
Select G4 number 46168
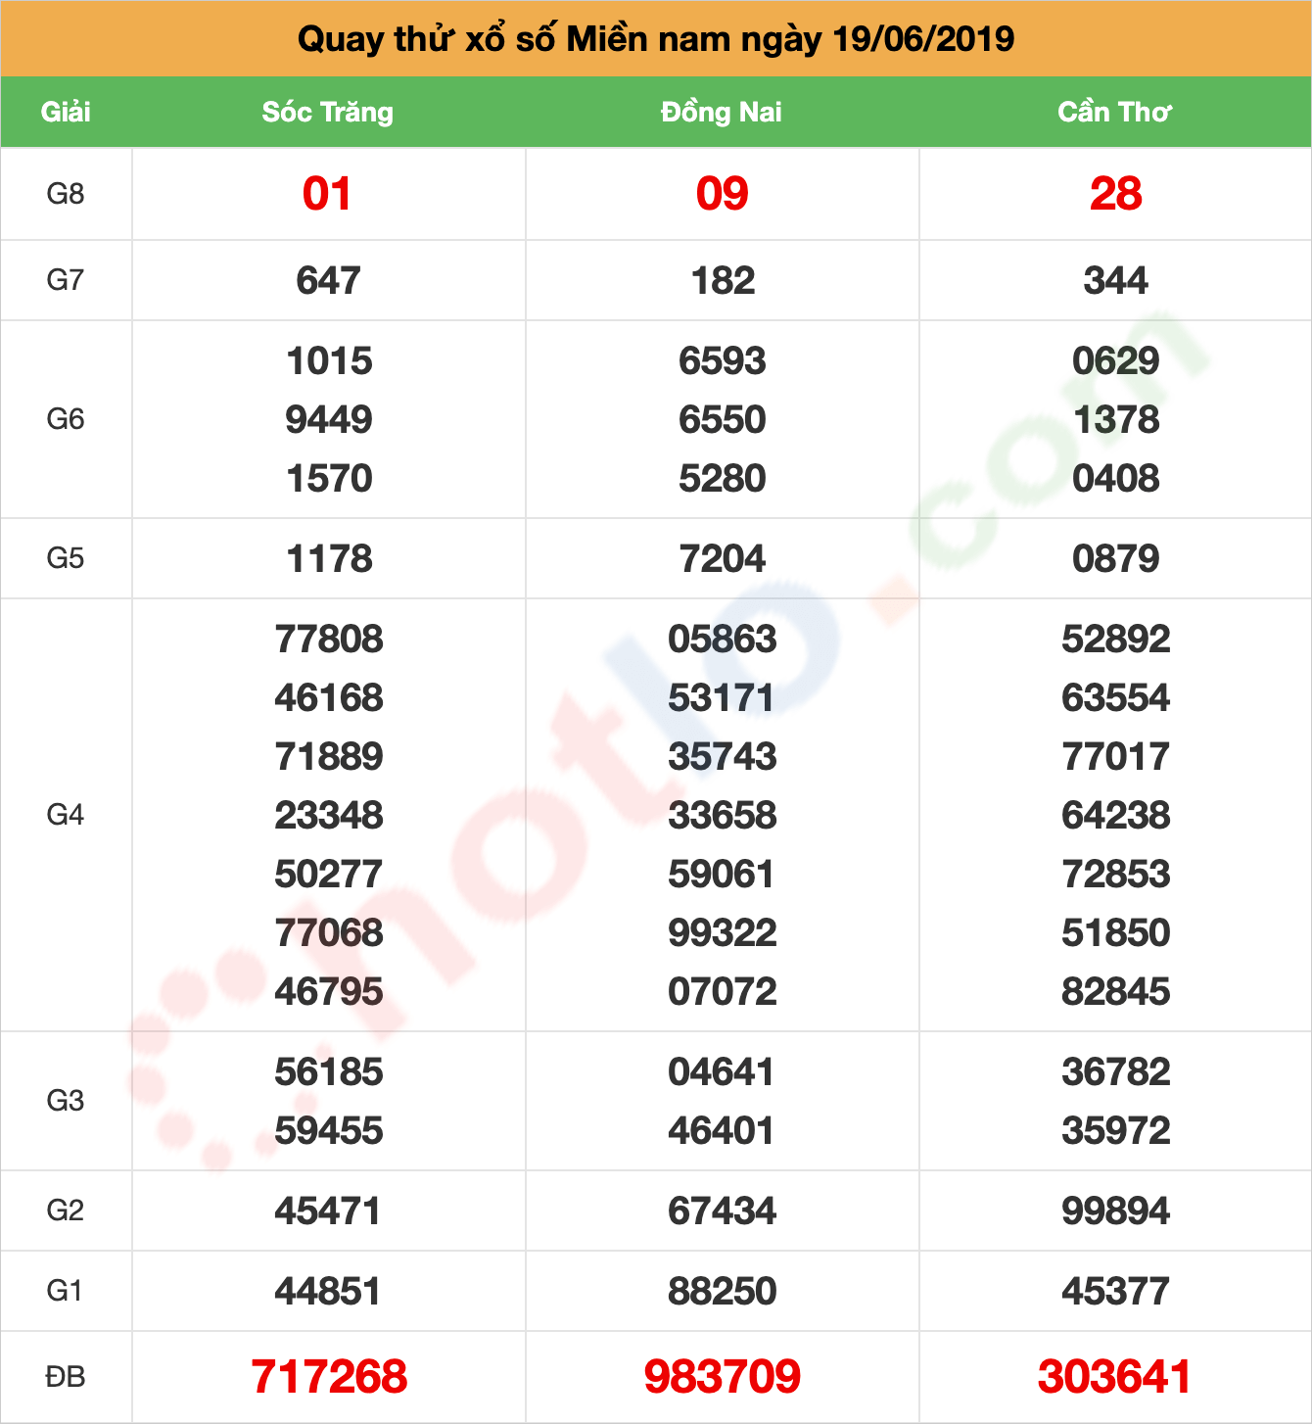329,698
